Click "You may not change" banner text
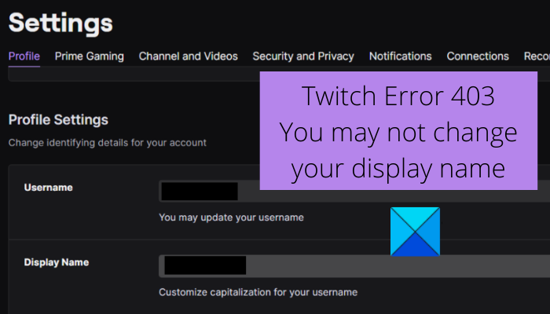Screen dimensions: 550x314 coord(398,132)
